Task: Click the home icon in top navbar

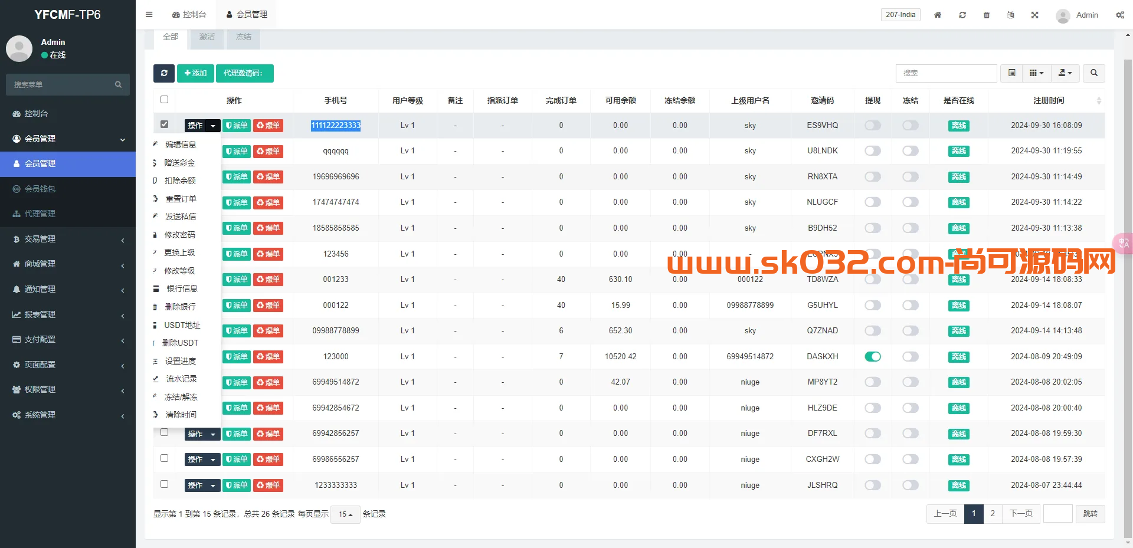Action: 937,15
